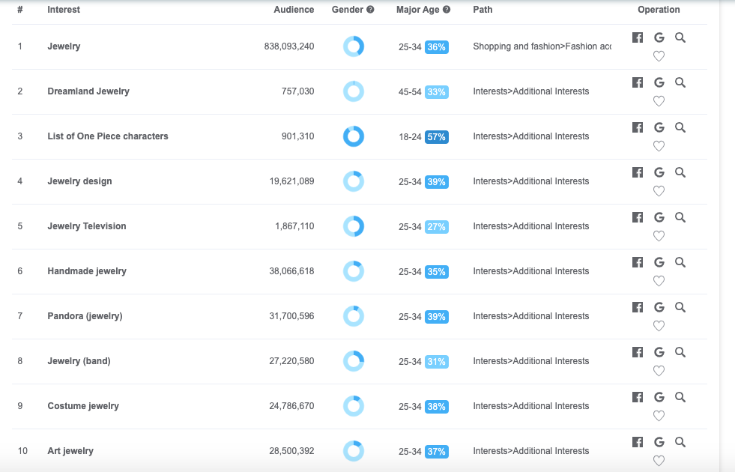The width and height of the screenshot is (735, 472).
Task: Select audience value 28,500,392
Action: [291, 451]
